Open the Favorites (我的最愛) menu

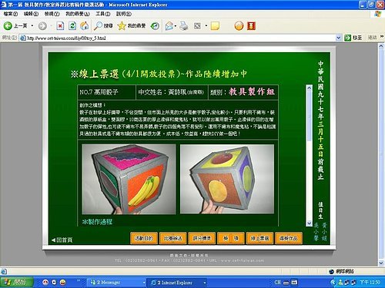78,14
